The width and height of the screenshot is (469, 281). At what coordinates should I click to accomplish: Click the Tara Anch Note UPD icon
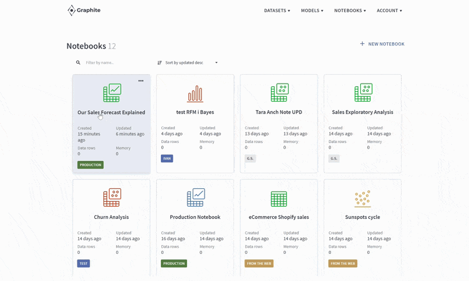coord(280,92)
